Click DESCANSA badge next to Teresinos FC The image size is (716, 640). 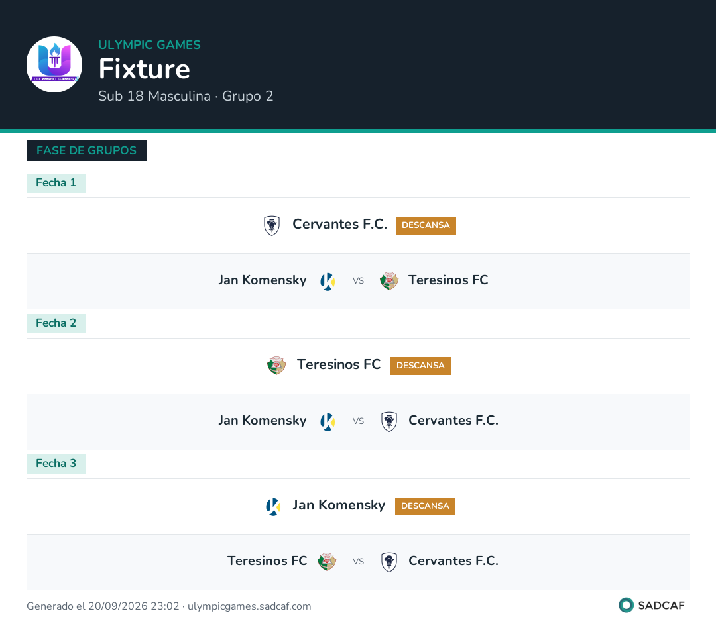420,366
